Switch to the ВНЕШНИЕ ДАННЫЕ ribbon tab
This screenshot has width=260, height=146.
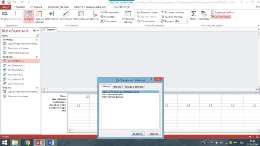[x=58, y=7]
